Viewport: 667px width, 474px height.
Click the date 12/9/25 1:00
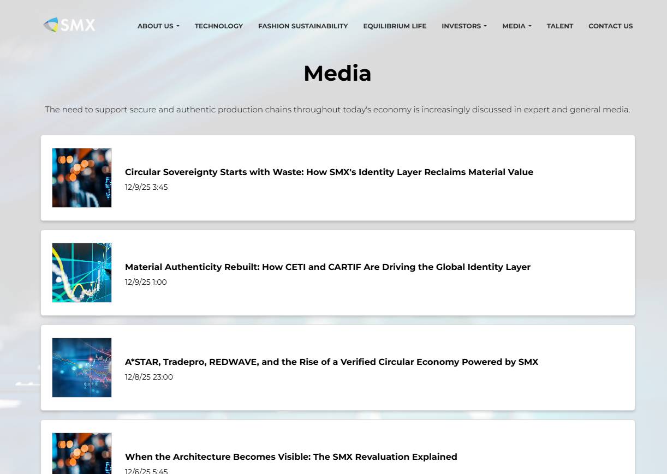click(x=146, y=282)
